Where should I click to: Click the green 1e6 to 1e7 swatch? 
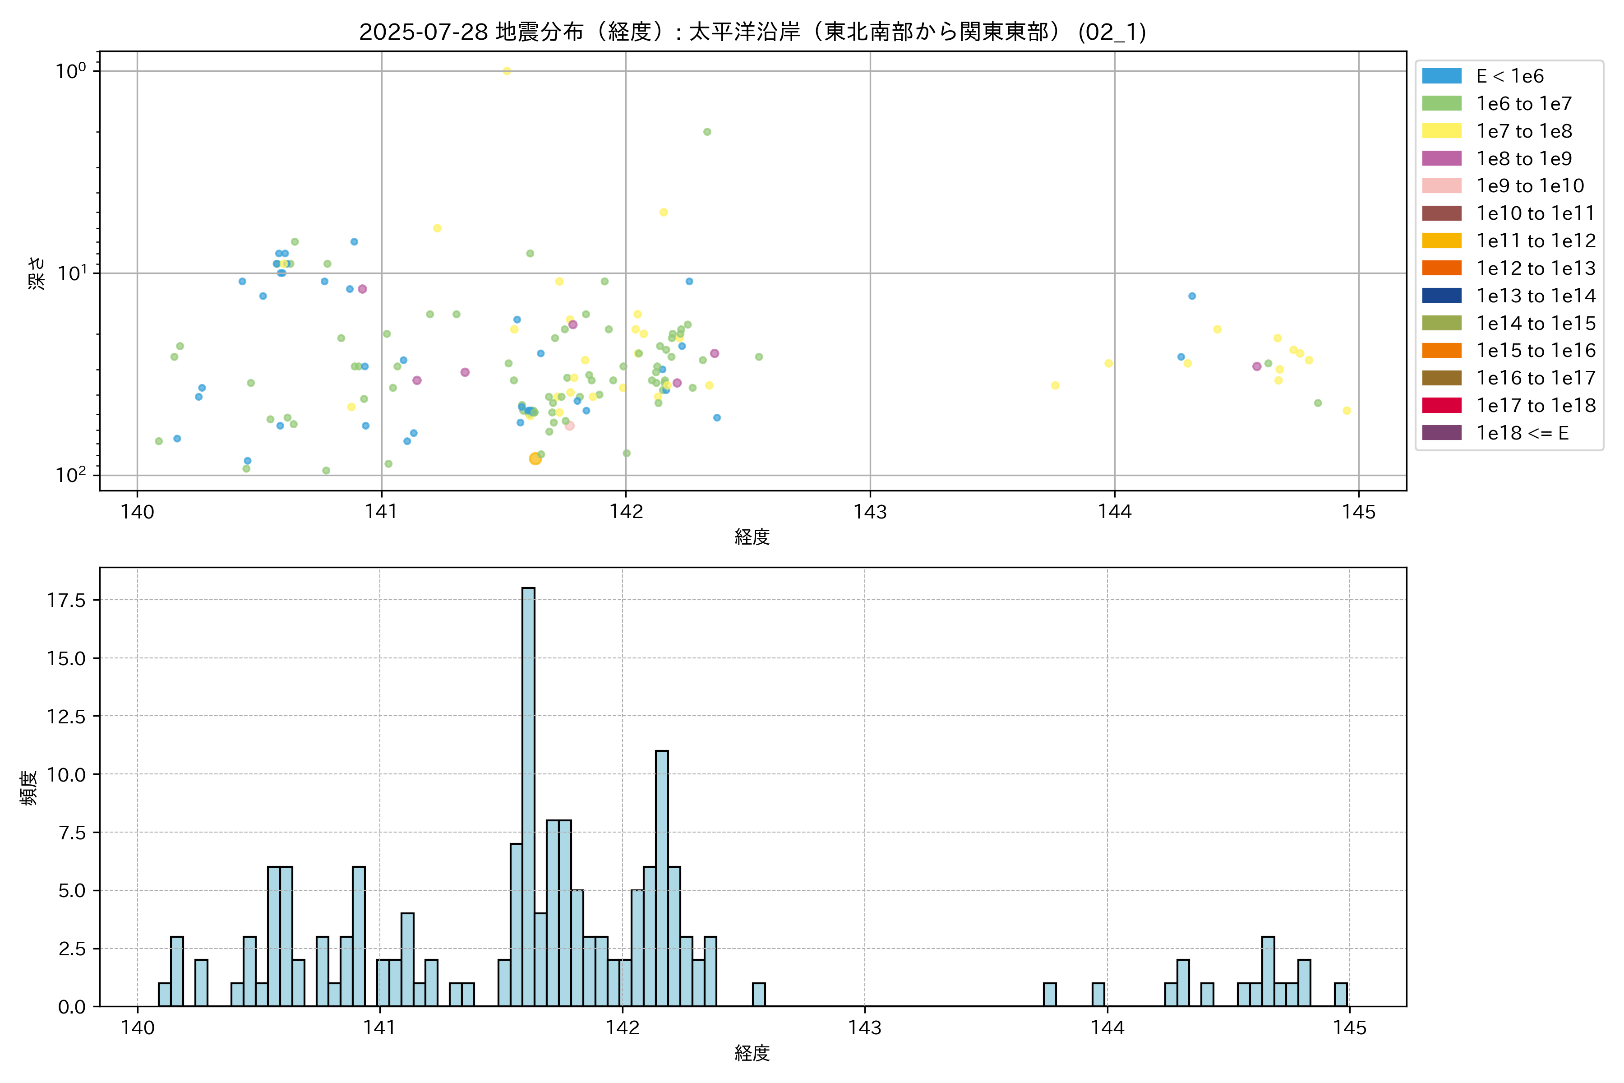pos(1441,104)
